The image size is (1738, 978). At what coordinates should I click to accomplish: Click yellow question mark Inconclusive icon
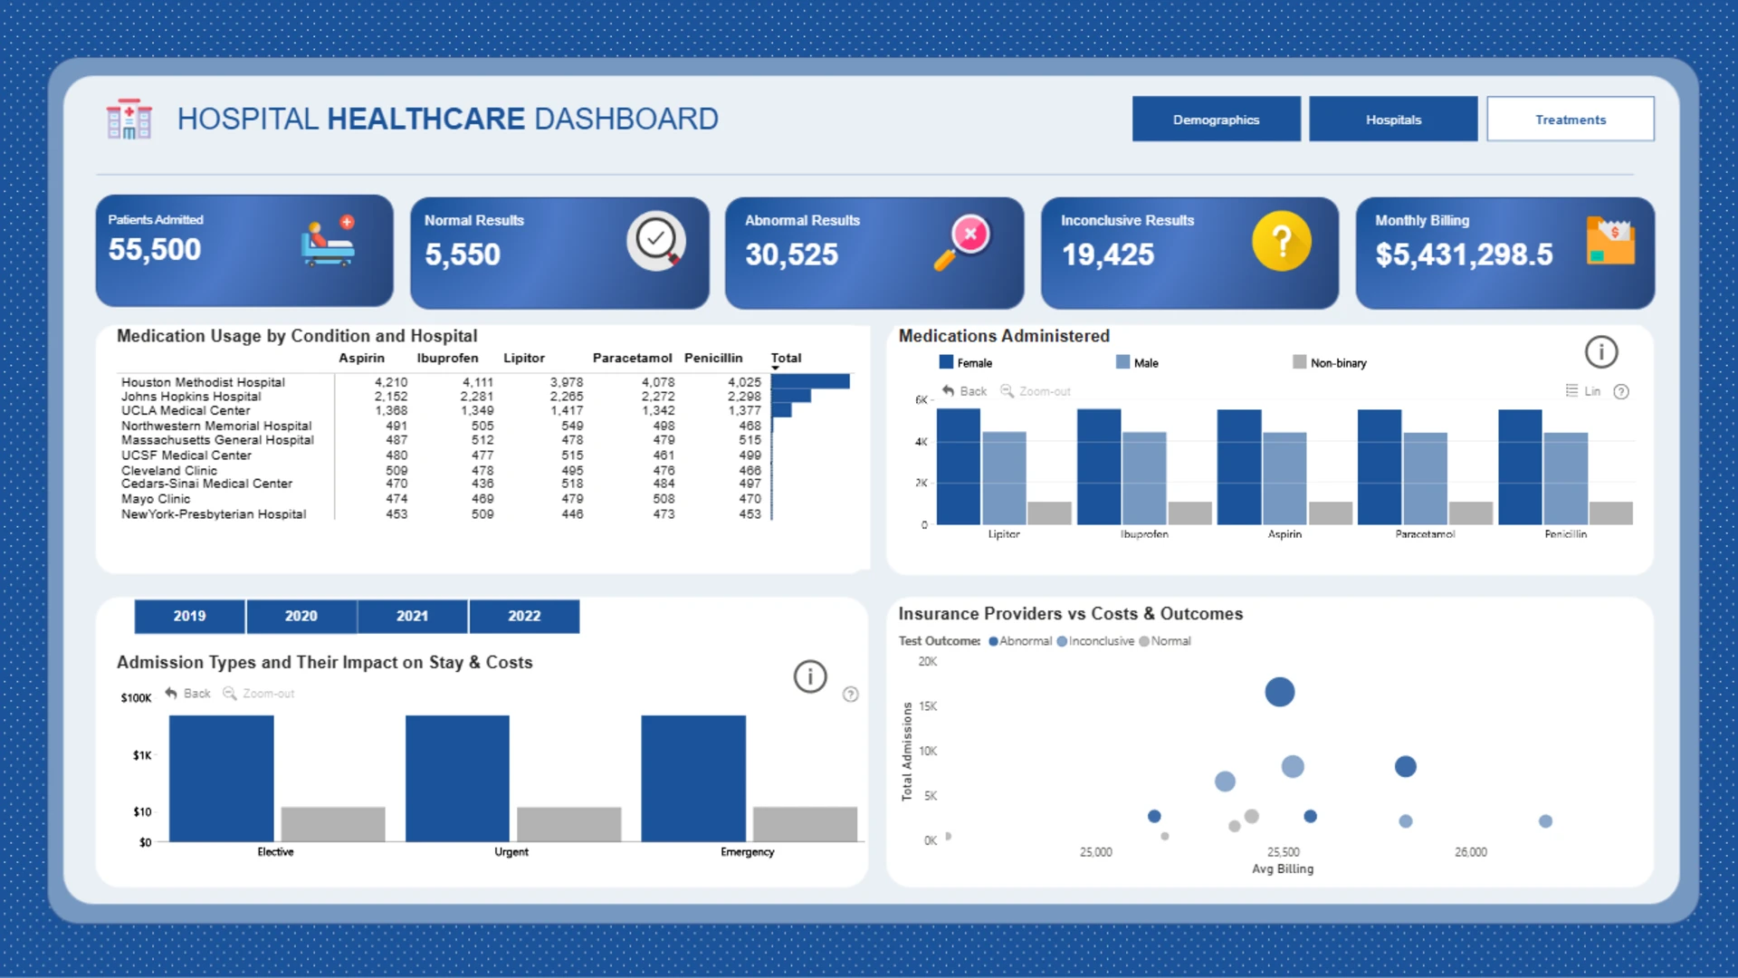click(1281, 242)
